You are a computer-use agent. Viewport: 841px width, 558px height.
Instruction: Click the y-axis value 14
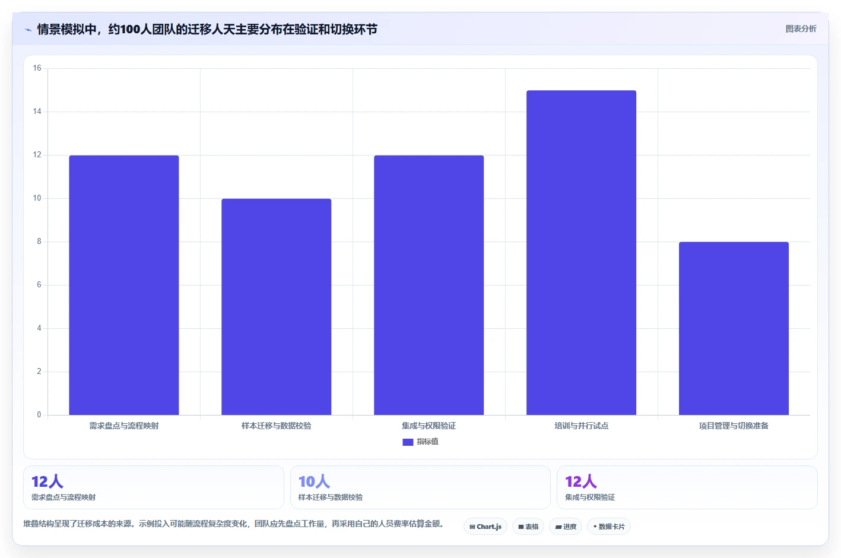pyautogui.click(x=37, y=112)
